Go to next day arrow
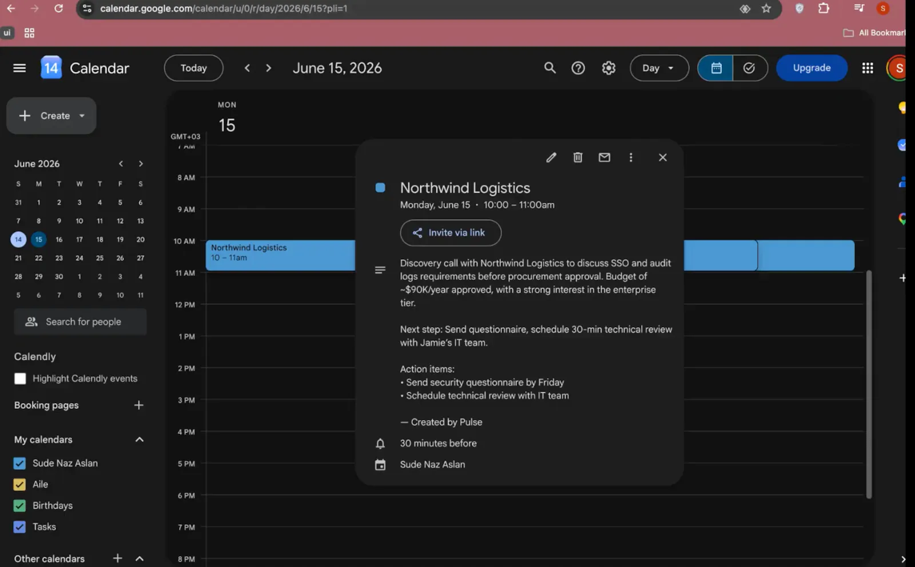 click(x=268, y=68)
